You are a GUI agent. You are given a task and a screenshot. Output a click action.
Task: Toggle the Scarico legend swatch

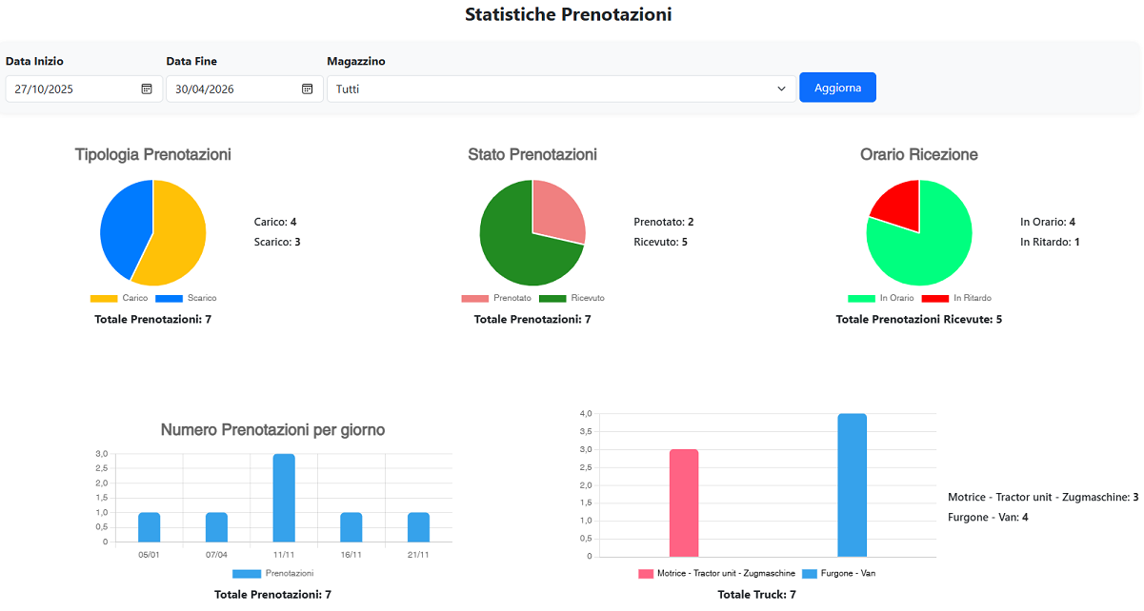[169, 298]
